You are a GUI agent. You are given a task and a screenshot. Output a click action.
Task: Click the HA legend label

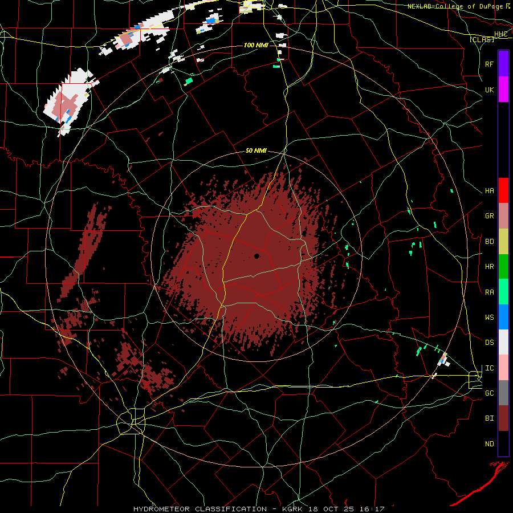489,191
